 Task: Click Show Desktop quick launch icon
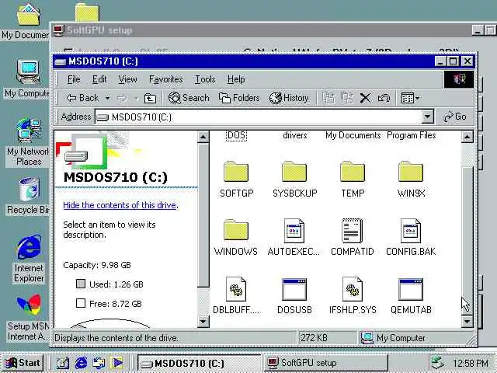click(63, 363)
